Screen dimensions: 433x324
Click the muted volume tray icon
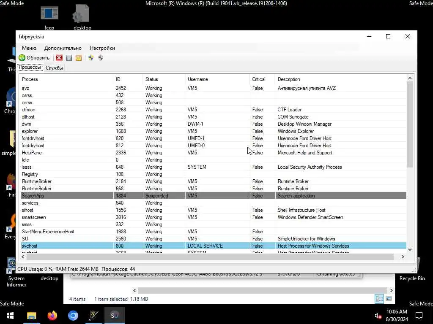(x=378, y=316)
